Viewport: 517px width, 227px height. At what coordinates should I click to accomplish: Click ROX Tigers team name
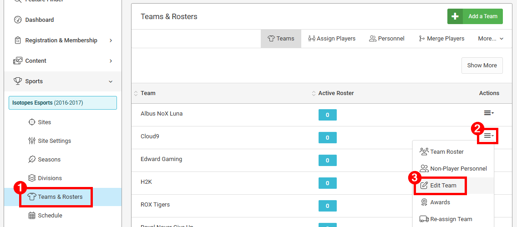pos(155,205)
